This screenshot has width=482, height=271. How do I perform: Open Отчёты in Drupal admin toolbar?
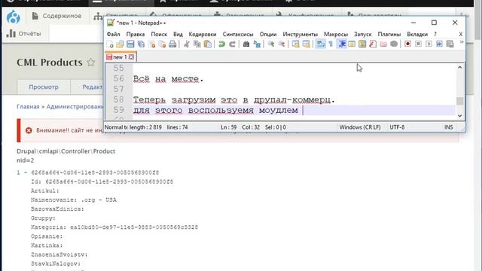coord(24,33)
